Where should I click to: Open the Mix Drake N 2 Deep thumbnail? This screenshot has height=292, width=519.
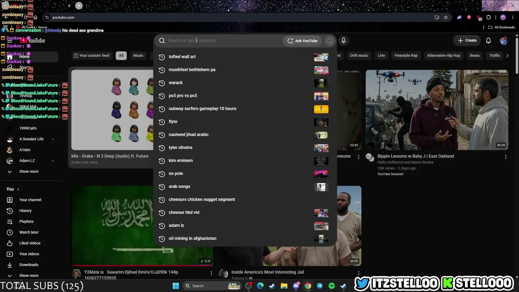point(113,110)
